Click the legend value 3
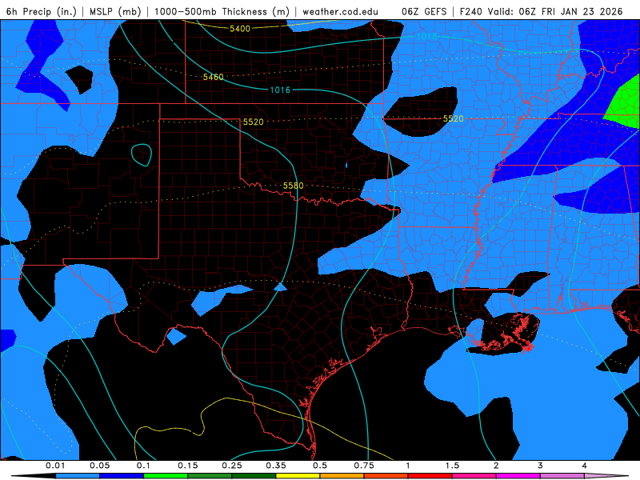Image resolution: width=640 pixels, height=480 pixels. [540, 466]
